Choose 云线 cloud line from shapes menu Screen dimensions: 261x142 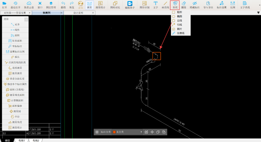click(181, 20)
